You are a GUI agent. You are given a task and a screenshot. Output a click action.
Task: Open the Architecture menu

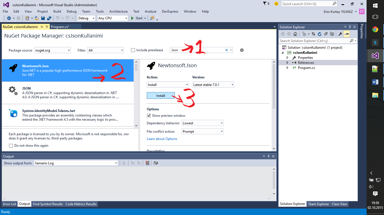coord(118,11)
